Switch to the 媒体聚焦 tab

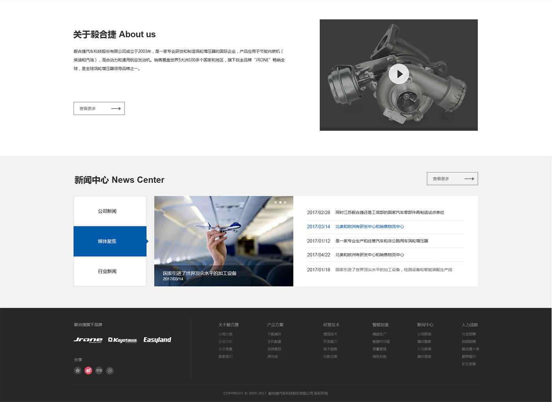[107, 241]
